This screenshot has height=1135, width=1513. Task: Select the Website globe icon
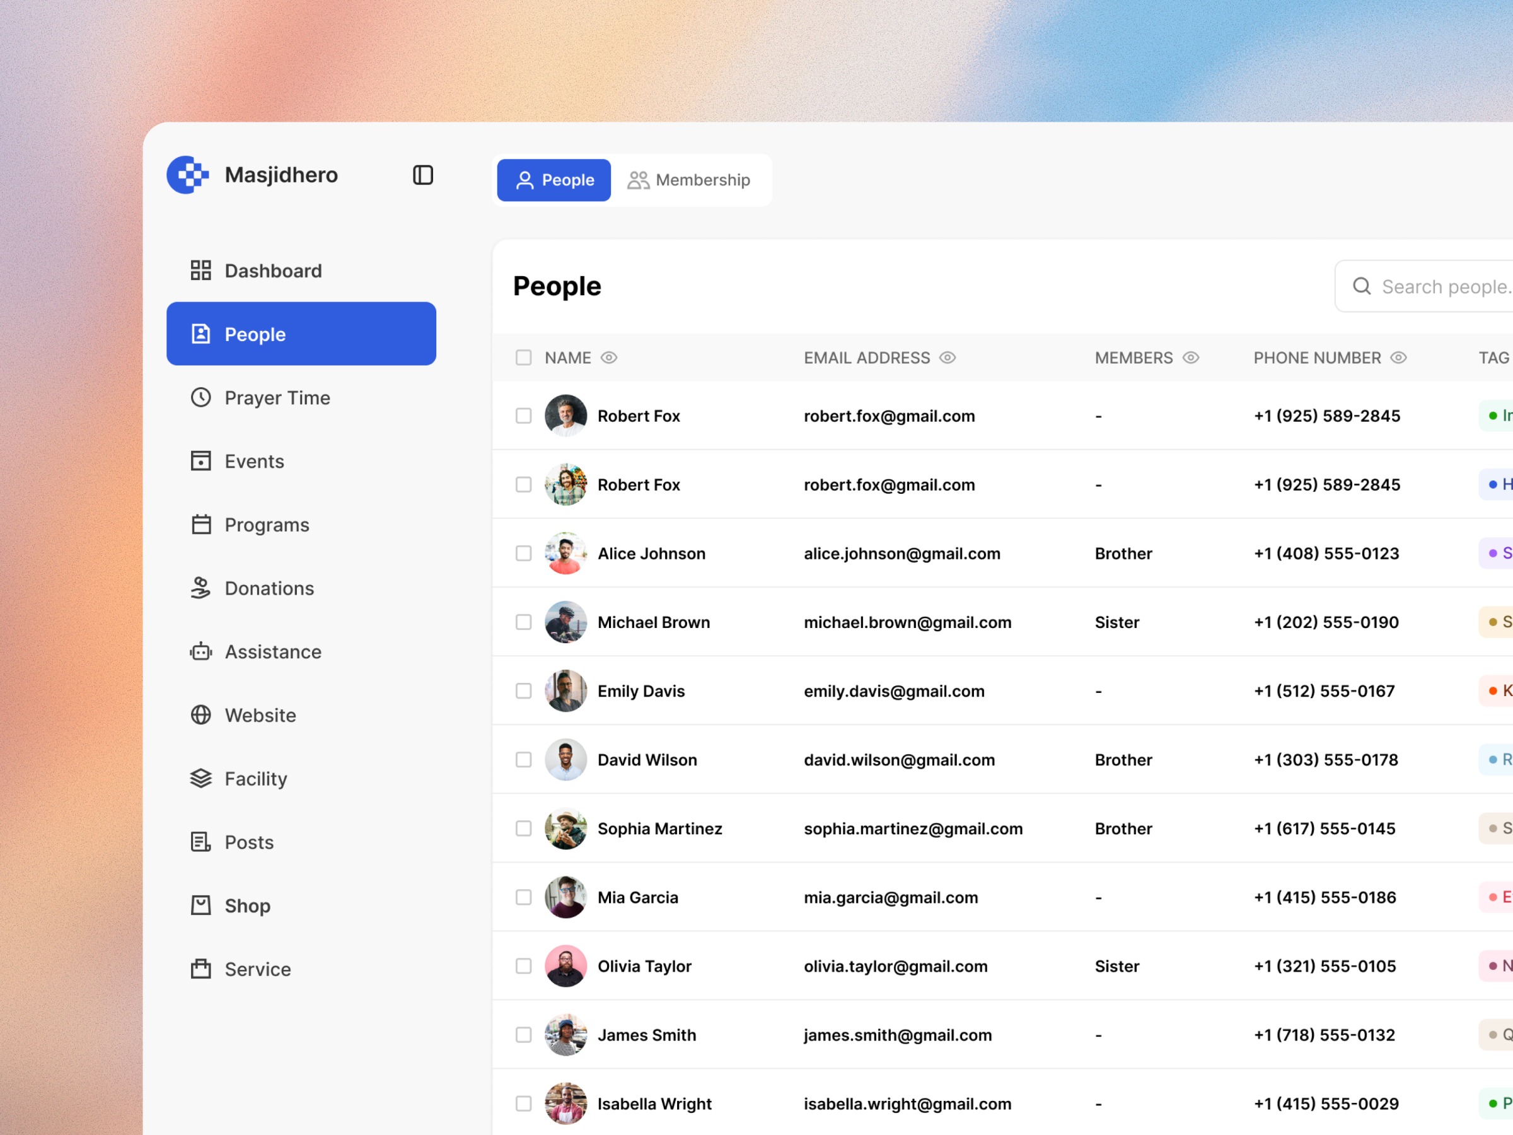pos(200,715)
